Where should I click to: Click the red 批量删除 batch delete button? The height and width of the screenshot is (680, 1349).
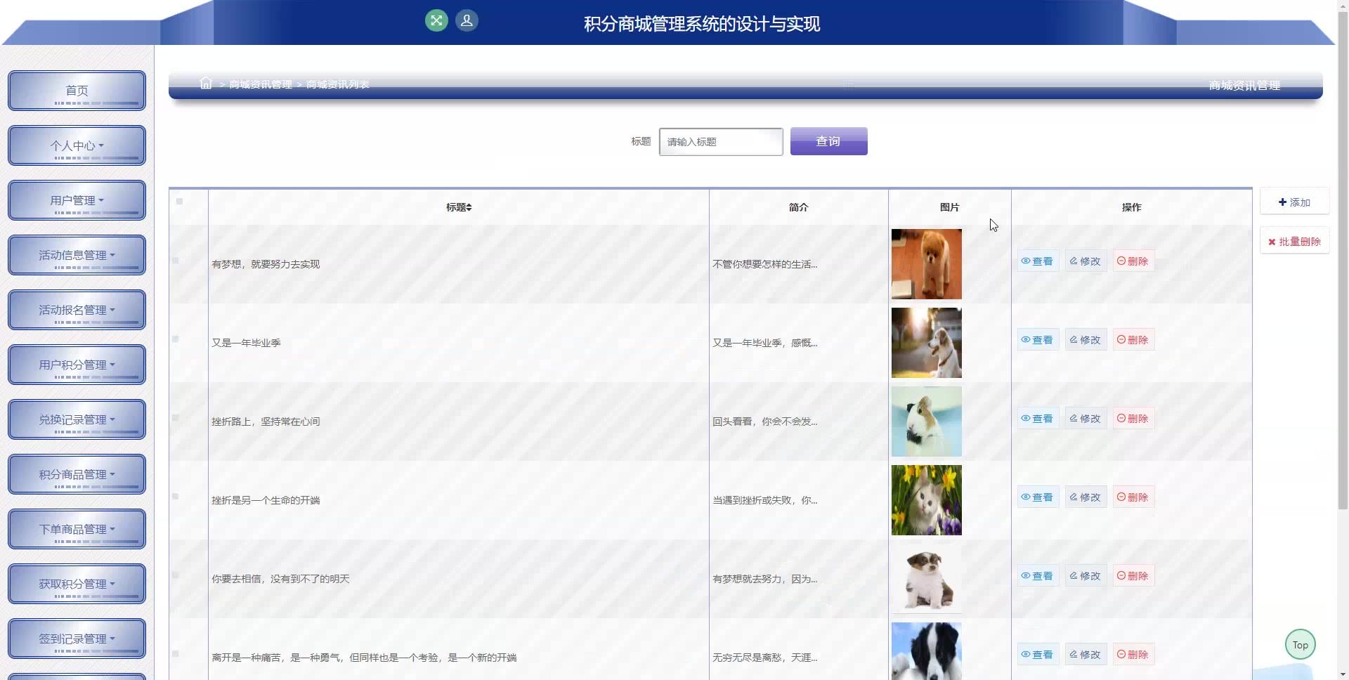[x=1294, y=242]
